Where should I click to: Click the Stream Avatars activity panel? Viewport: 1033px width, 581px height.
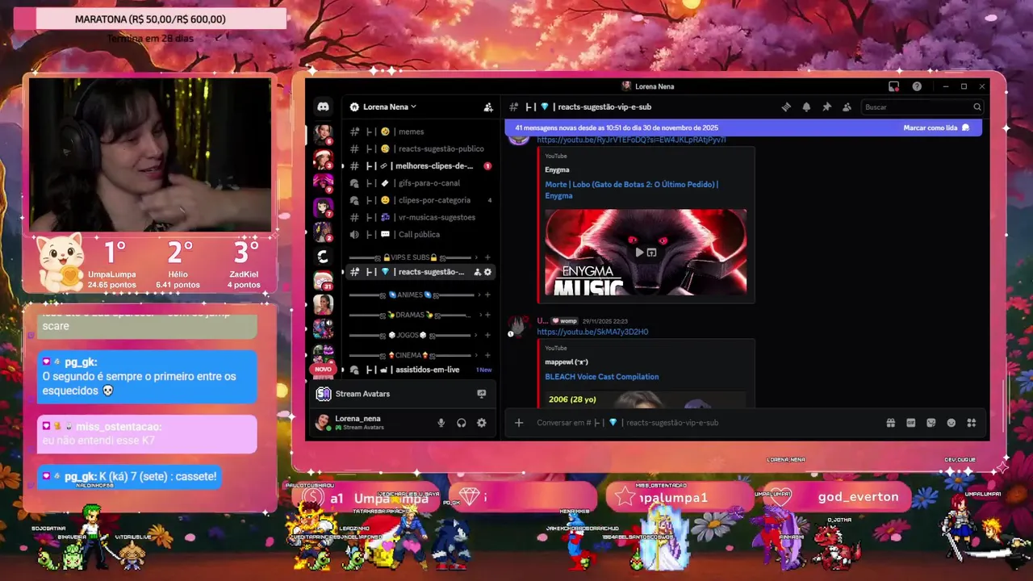coord(404,394)
